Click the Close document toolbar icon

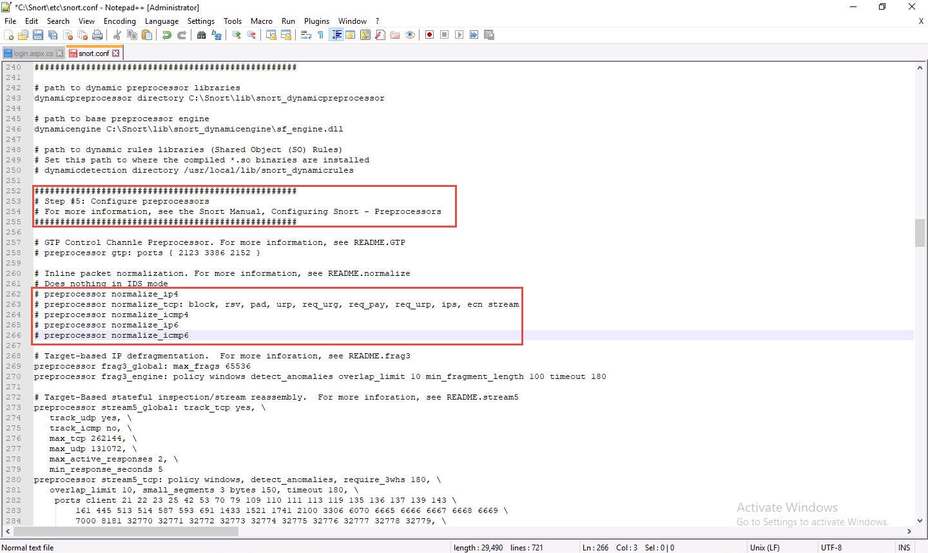(x=68, y=35)
